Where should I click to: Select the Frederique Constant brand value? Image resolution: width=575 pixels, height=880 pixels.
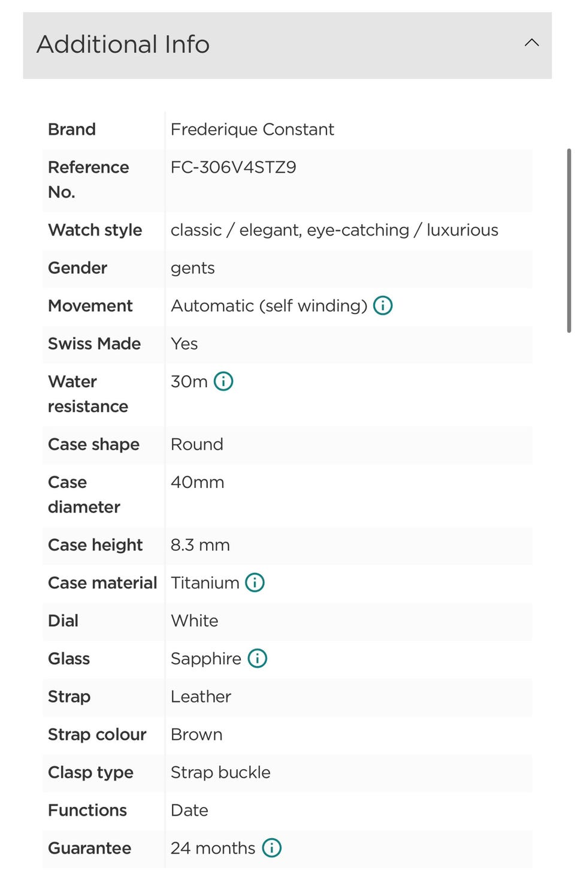(x=252, y=129)
